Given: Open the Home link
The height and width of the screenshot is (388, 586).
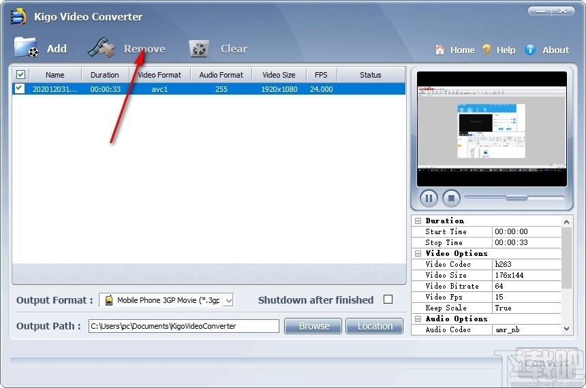Looking at the screenshot, I should click(462, 50).
